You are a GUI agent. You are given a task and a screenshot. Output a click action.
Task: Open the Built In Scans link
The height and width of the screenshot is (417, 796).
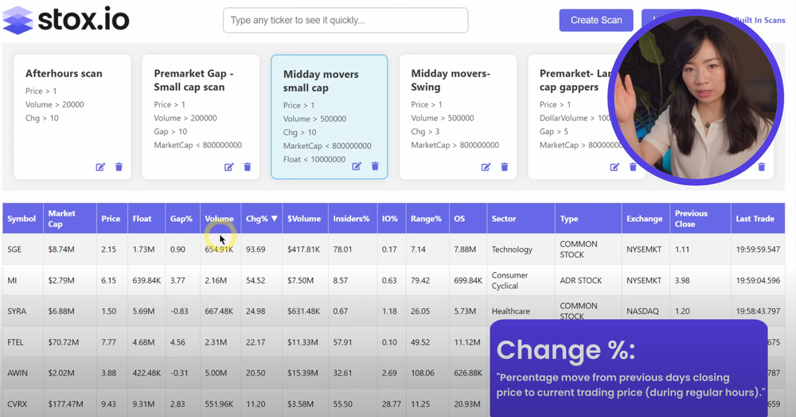click(x=760, y=20)
